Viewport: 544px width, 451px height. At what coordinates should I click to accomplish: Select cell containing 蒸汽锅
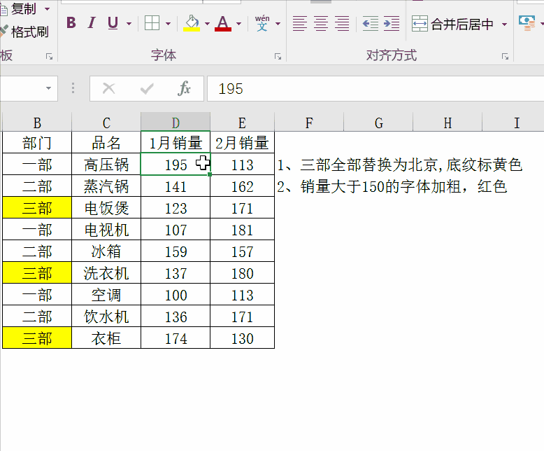(106, 186)
